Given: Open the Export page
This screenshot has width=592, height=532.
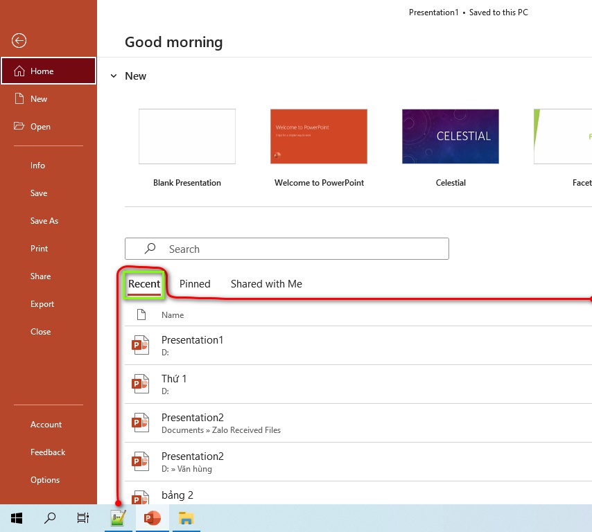Looking at the screenshot, I should [49, 304].
